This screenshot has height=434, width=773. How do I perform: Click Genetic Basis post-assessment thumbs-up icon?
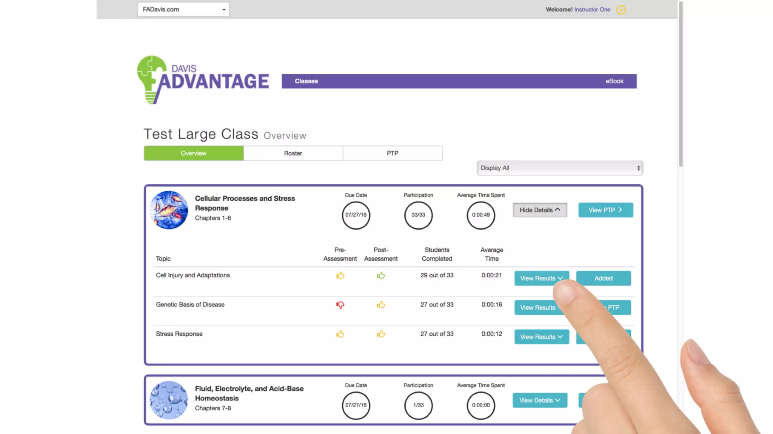pyautogui.click(x=381, y=305)
